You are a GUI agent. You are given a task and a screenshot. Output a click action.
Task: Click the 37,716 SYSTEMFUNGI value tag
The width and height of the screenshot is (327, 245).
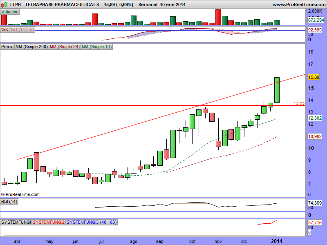tap(315, 223)
